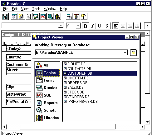Click the Experts toolbar icon
The height and width of the screenshot is (135, 152).
[x=76, y=17]
